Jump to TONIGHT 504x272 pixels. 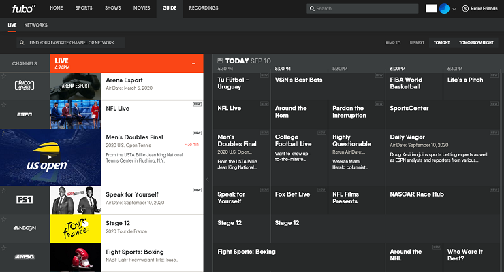[441, 43]
